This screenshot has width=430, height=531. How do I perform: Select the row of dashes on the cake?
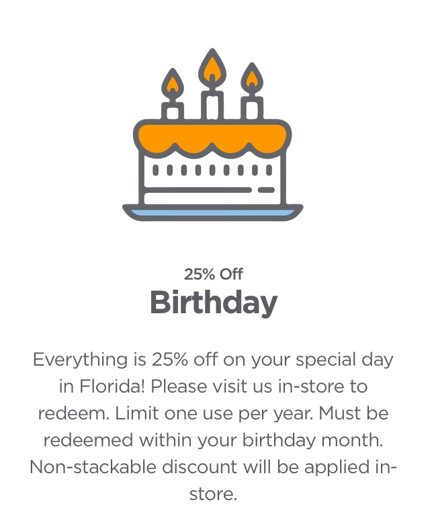pos(212,170)
